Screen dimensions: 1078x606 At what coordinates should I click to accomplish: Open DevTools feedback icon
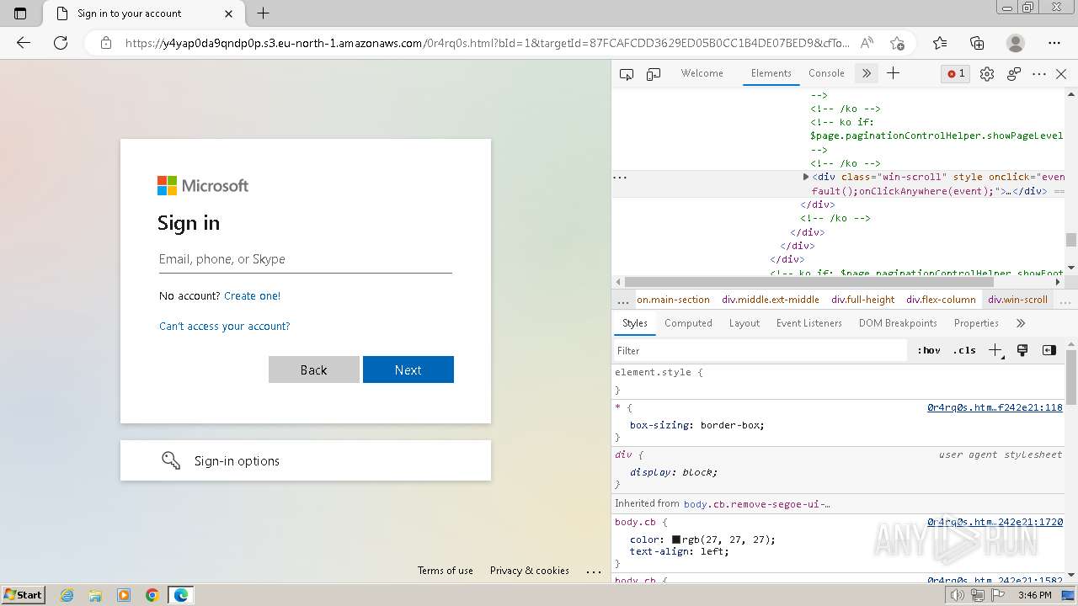(x=1014, y=74)
